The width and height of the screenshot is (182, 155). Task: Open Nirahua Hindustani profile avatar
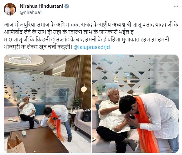coord(10,9)
